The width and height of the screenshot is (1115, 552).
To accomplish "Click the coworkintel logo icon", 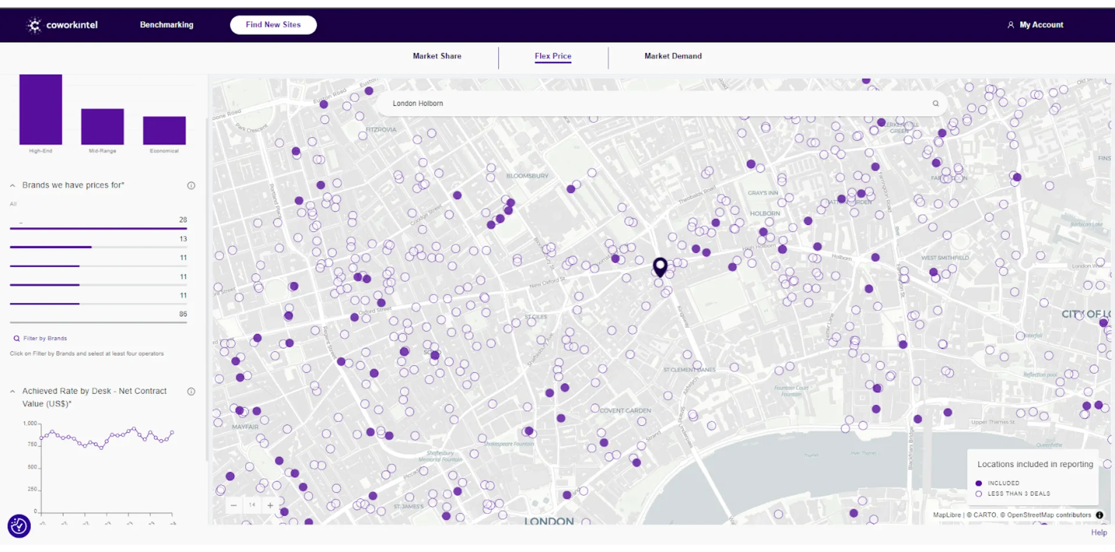I will 34,25.
